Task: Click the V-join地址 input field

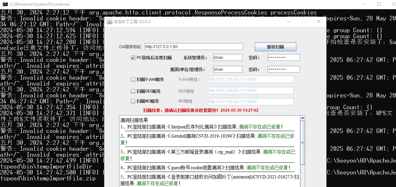Action: pyautogui.click(x=250, y=79)
